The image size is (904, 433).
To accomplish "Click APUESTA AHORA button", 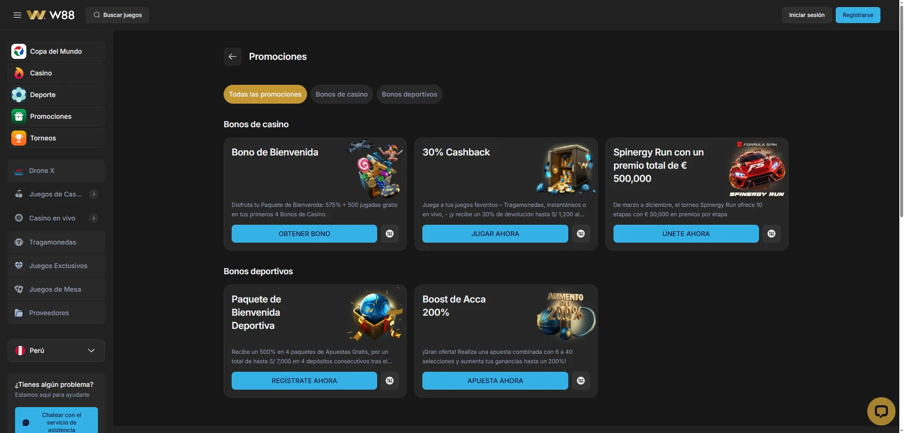I will point(495,381).
